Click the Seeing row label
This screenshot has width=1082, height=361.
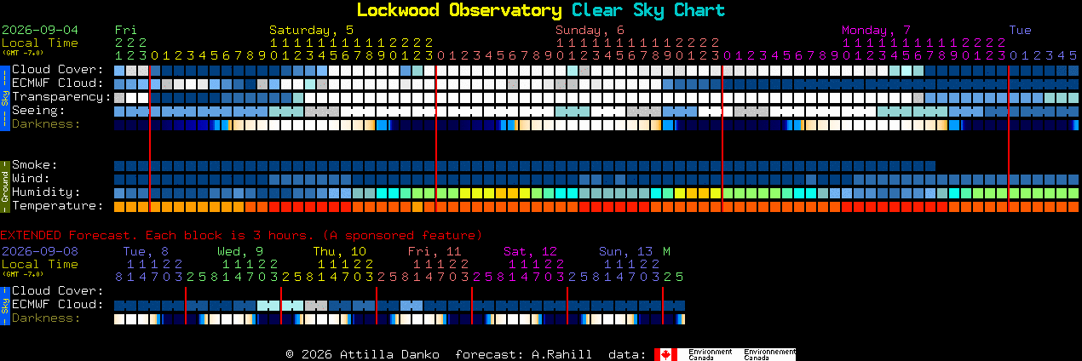[x=38, y=110]
